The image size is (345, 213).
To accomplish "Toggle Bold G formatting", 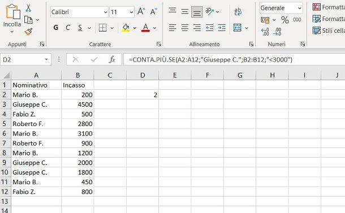I will 56,28.
